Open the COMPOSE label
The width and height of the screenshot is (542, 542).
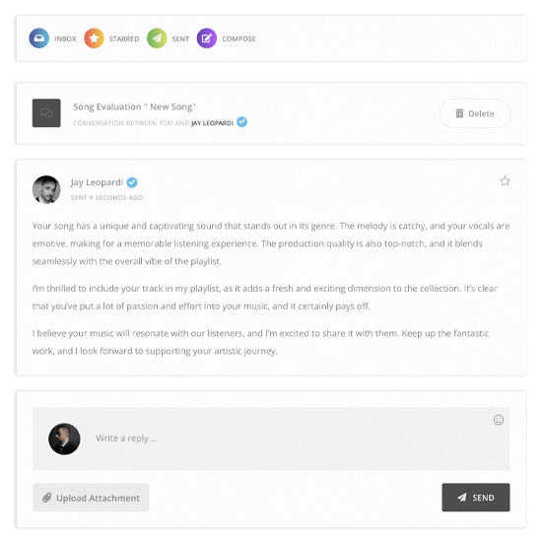pyautogui.click(x=238, y=38)
